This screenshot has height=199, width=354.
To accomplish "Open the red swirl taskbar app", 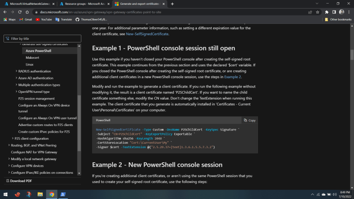I will pos(17,194).
